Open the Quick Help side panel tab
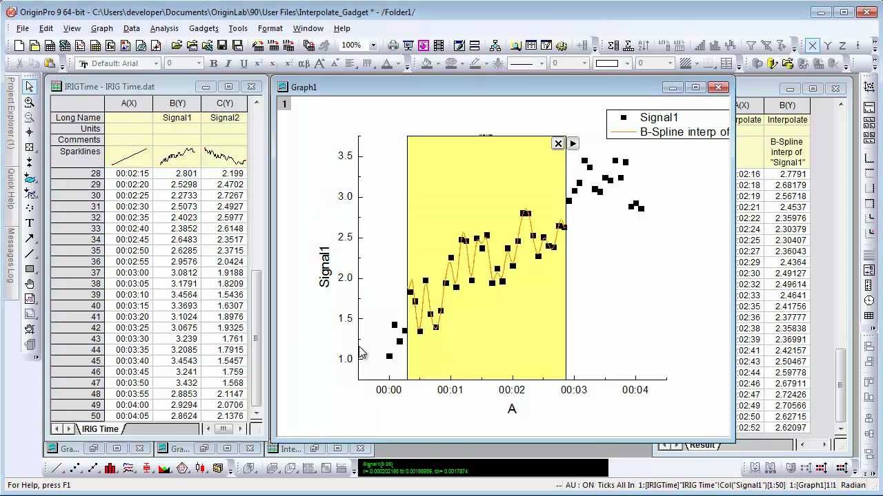The height and width of the screenshot is (496, 883). tap(10, 188)
